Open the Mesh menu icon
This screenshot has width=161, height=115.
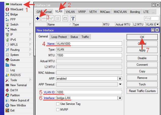pyautogui.click(x=7, y=30)
